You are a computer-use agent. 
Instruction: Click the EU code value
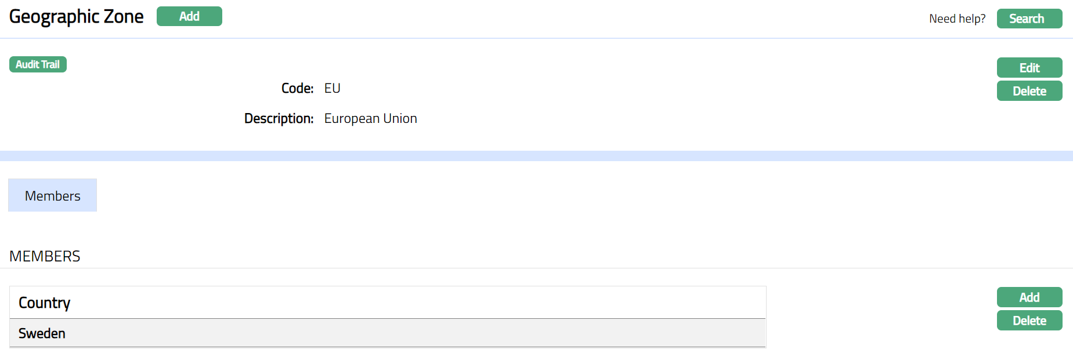(333, 88)
